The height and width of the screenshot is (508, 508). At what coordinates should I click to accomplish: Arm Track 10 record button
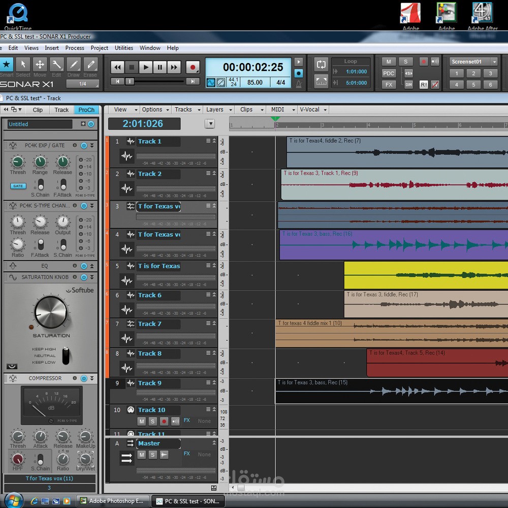click(164, 421)
